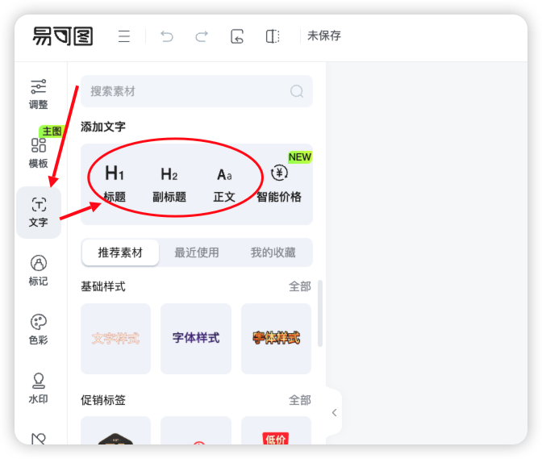This screenshot has height=459, width=542.
Task: Add Aa 正文 body text
Action: [224, 184]
